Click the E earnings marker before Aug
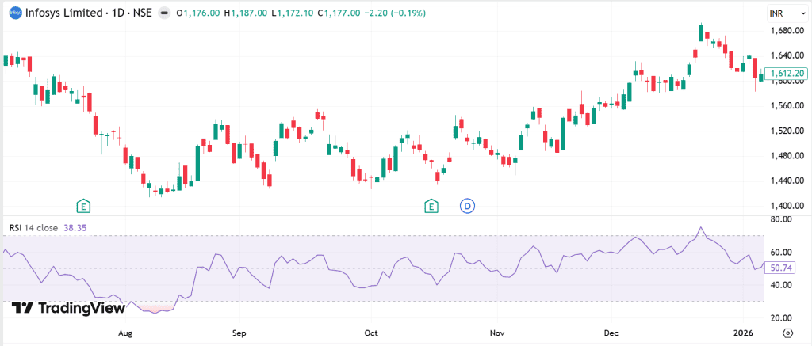This screenshot has width=812, height=346. [x=82, y=207]
